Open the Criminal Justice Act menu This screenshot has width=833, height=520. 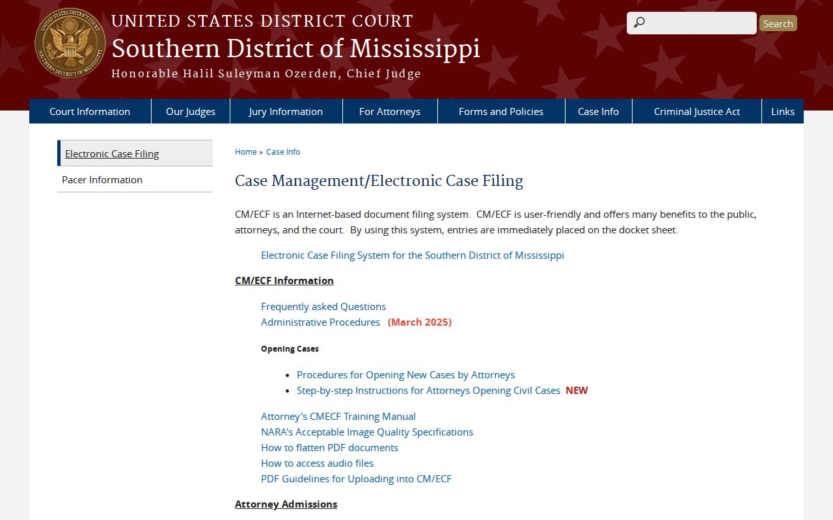coord(697,111)
